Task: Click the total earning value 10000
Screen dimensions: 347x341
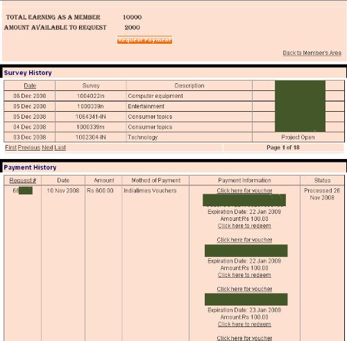Action: [x=132, y=17]
